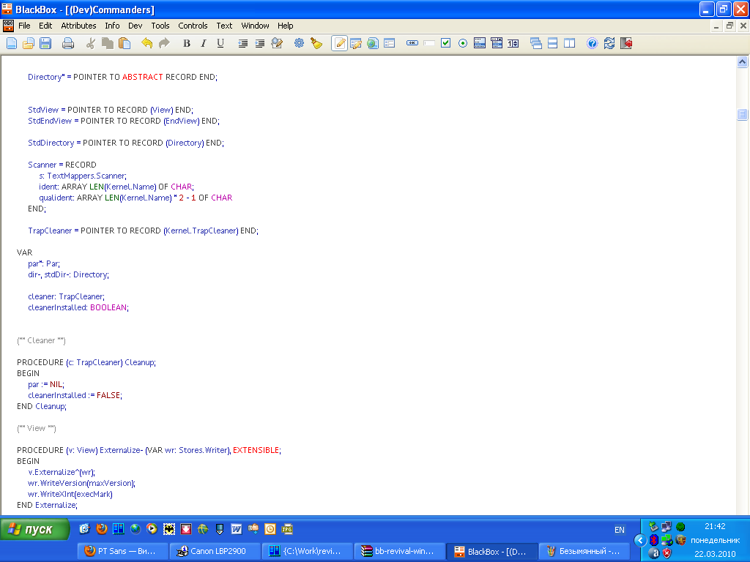Click the gear compile icon

299,43
